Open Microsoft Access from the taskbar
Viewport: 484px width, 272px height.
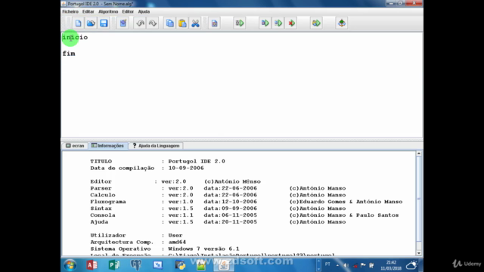click(92, 265)
